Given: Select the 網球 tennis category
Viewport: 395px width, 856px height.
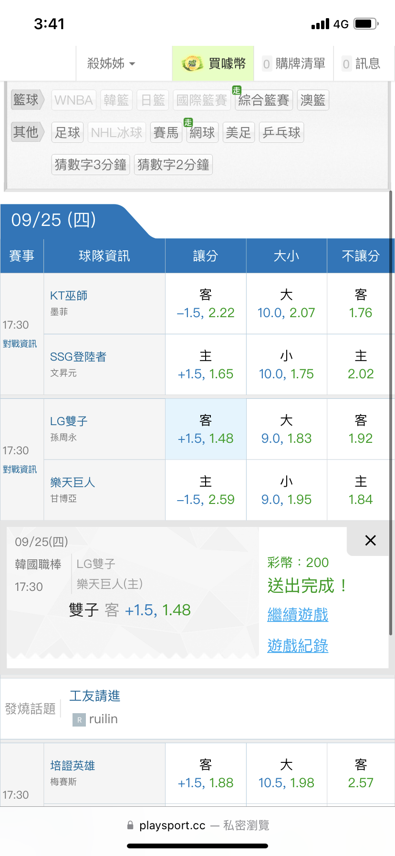Looking at the screenshot, I should (x=202, y=133).
